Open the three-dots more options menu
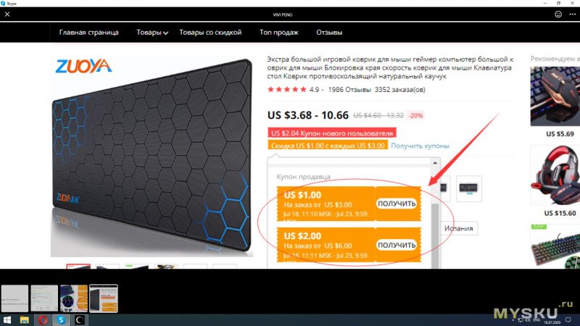Screen dimensions: 580x326 click(x=572, y=14)
